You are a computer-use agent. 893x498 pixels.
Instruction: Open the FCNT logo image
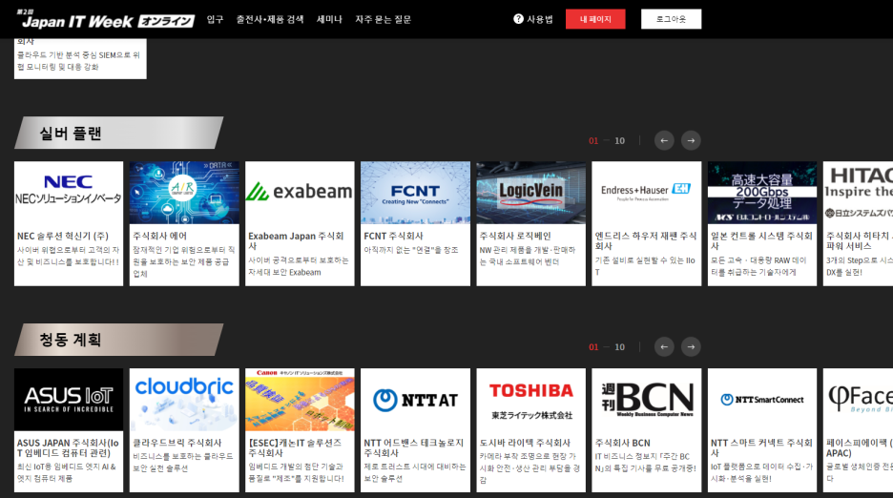coord(415,193)
